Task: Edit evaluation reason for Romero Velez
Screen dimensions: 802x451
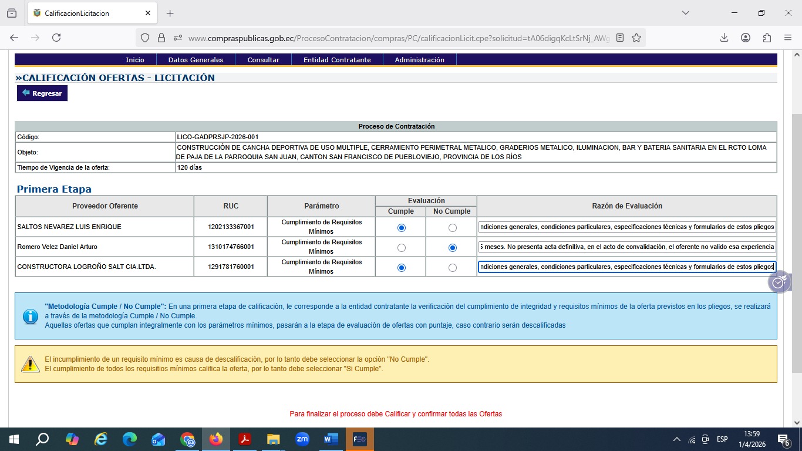Action: (x=626, y=247)
